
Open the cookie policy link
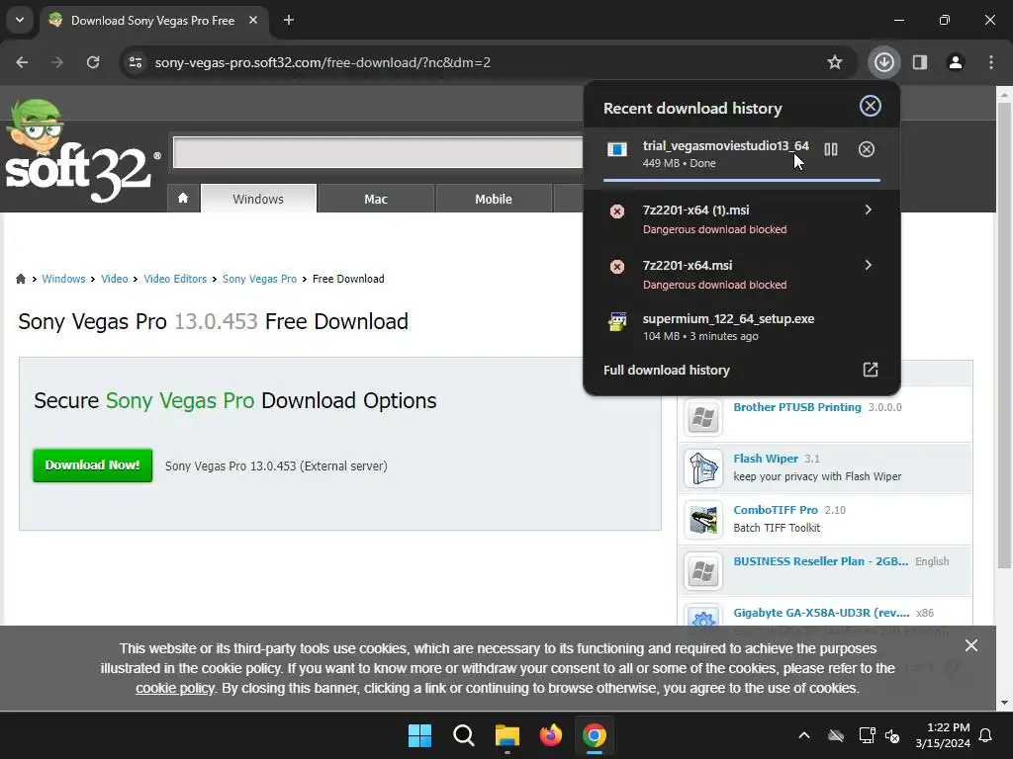(x=175, y=688)
